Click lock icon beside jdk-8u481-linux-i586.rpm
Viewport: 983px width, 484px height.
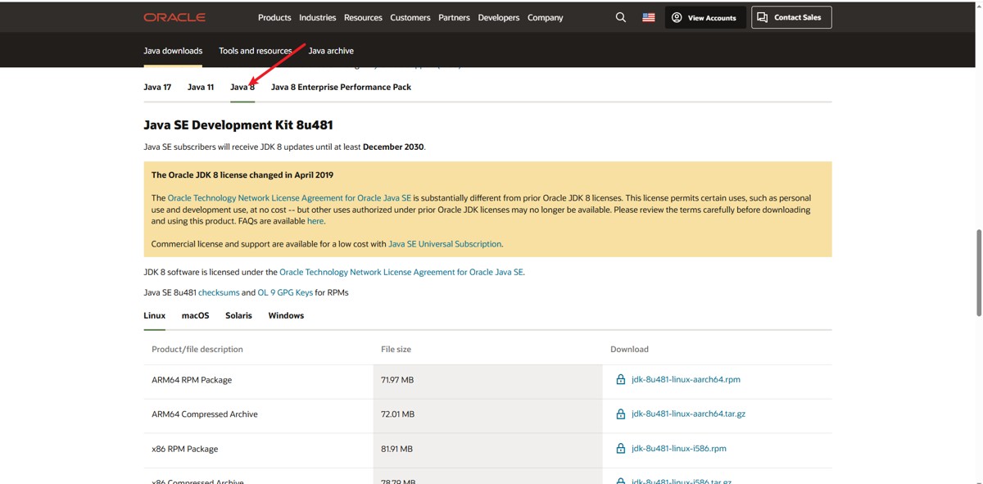[x=620, y=449]
